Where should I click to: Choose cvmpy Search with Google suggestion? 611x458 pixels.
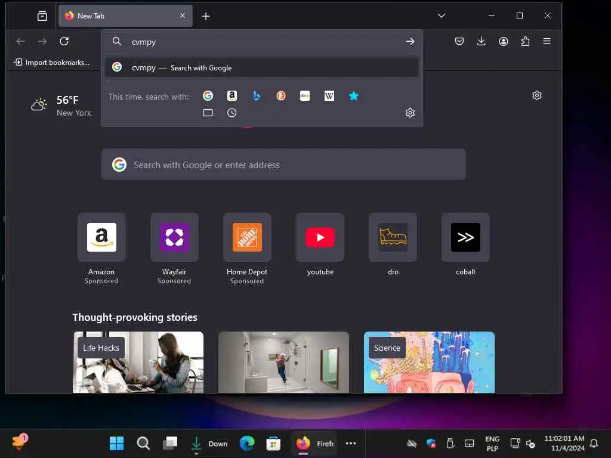click(x=262, y=68)
